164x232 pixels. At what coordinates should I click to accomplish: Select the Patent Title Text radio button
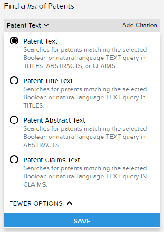click(14, 80)
